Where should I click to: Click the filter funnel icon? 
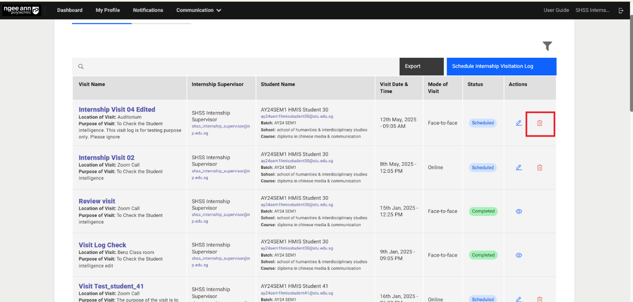[547, 46]
